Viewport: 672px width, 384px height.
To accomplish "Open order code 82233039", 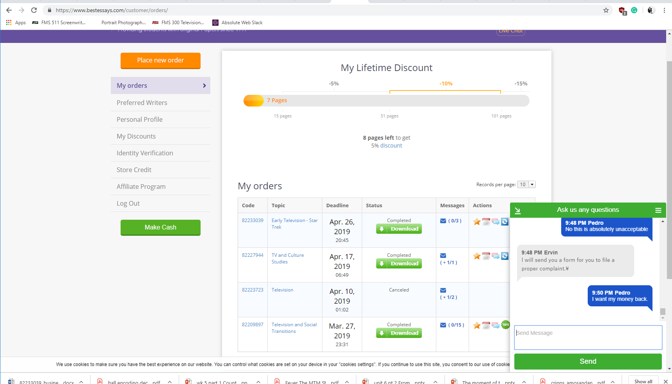I will pyautogui.click(x=252, y=220).
